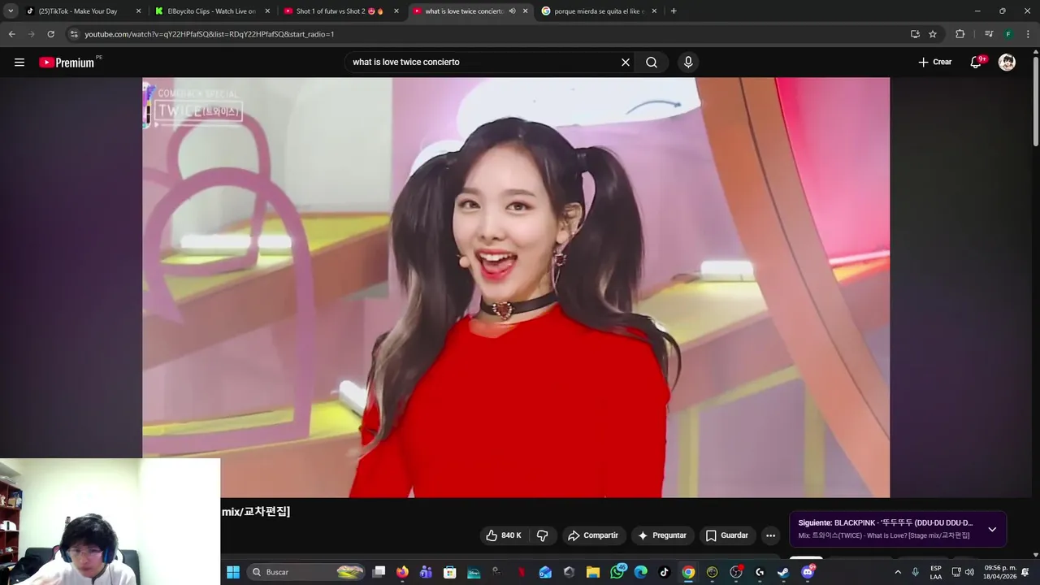Close the TikTok tab
The width and height of the screenshot is (1040, 585).
(x=138, y=11)
